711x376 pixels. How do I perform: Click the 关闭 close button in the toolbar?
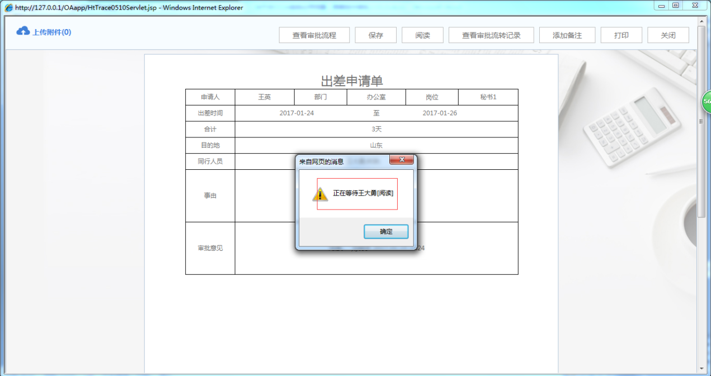[x=668, y=35]
